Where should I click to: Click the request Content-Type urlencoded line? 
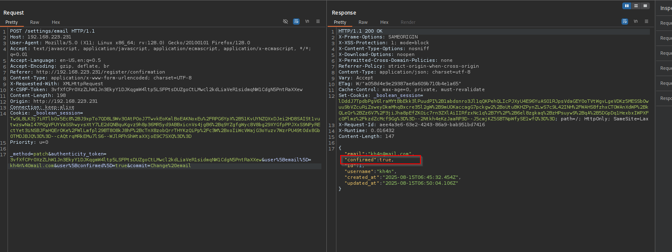pyautogui.click(x=101, y=78)
